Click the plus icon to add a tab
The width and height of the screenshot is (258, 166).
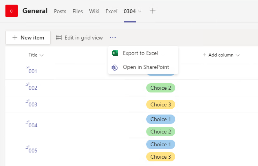[x=153, y=11]
